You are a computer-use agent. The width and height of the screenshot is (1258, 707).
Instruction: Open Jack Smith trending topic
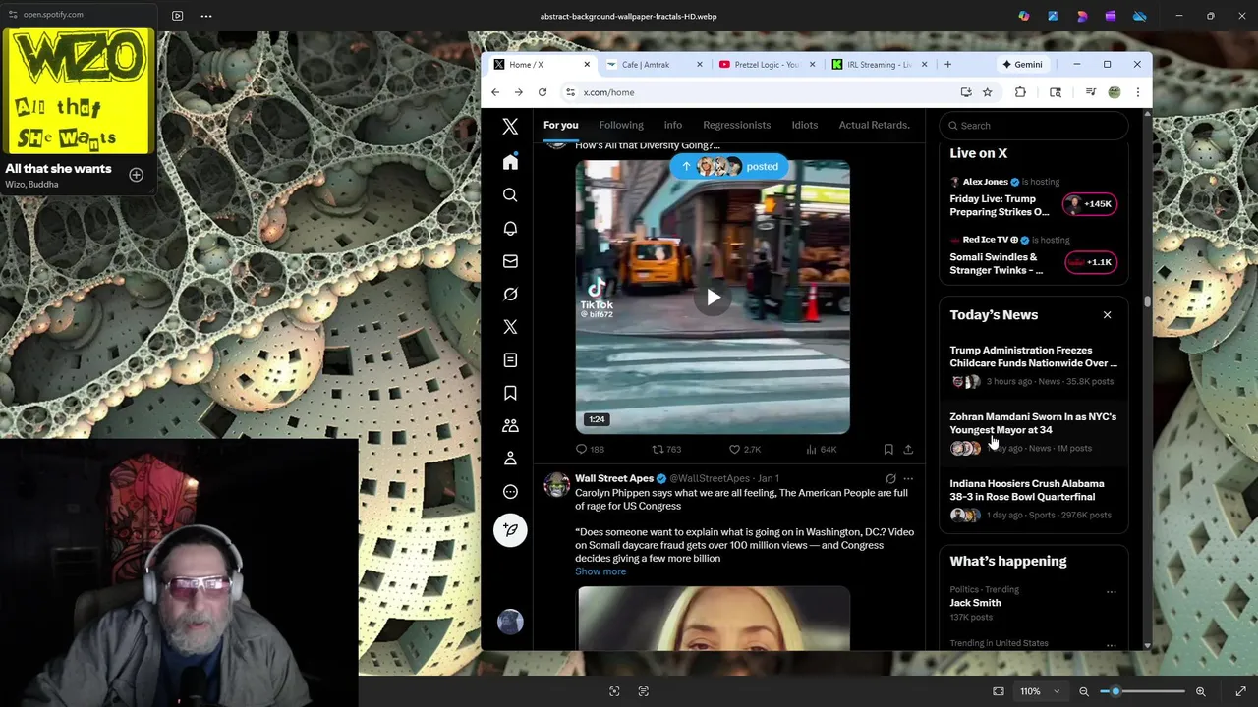coord(975,603)
